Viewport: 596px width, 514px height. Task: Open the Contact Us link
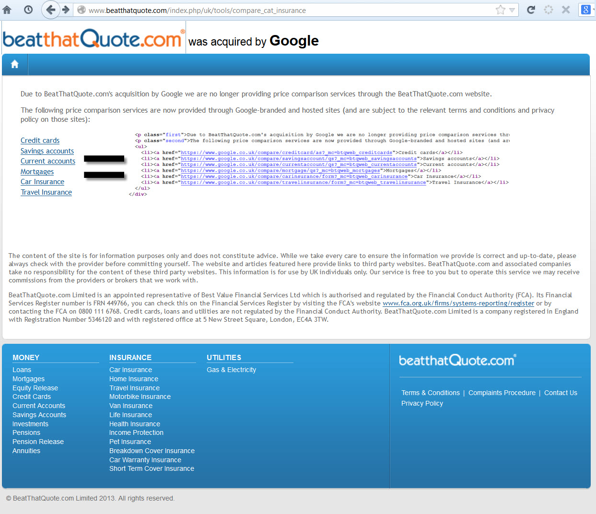coord(561,393)
